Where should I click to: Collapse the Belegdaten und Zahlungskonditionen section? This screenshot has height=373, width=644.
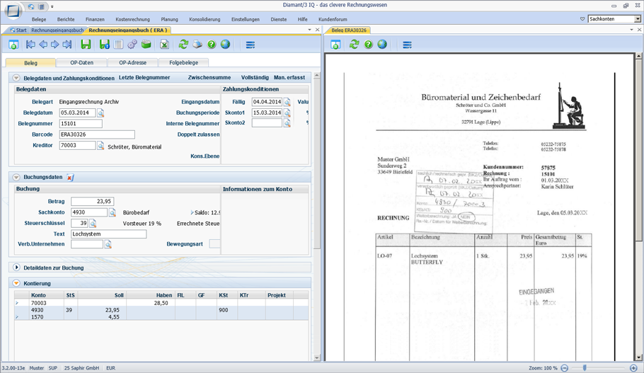pos(16,78)
